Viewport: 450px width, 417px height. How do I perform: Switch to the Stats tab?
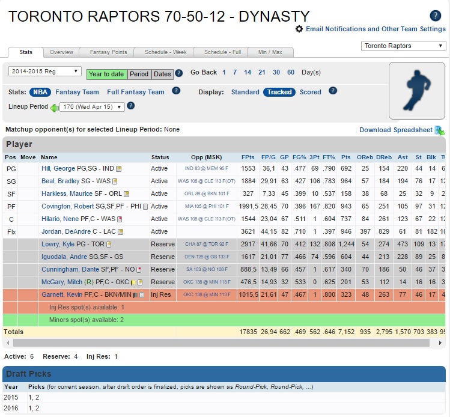26,52
